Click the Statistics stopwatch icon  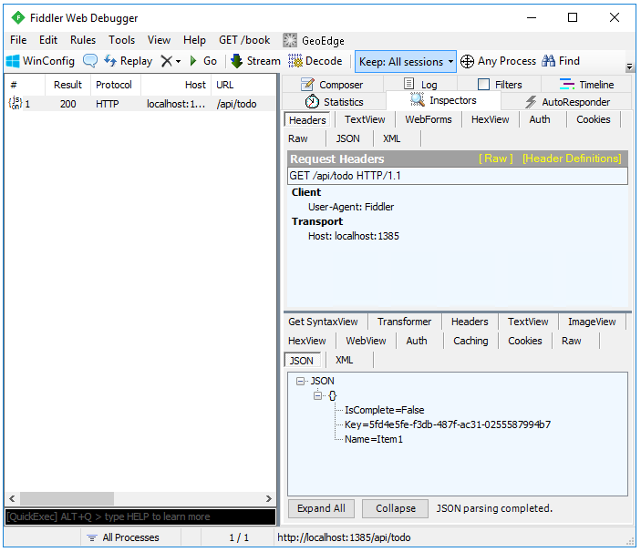click(313, 101)
